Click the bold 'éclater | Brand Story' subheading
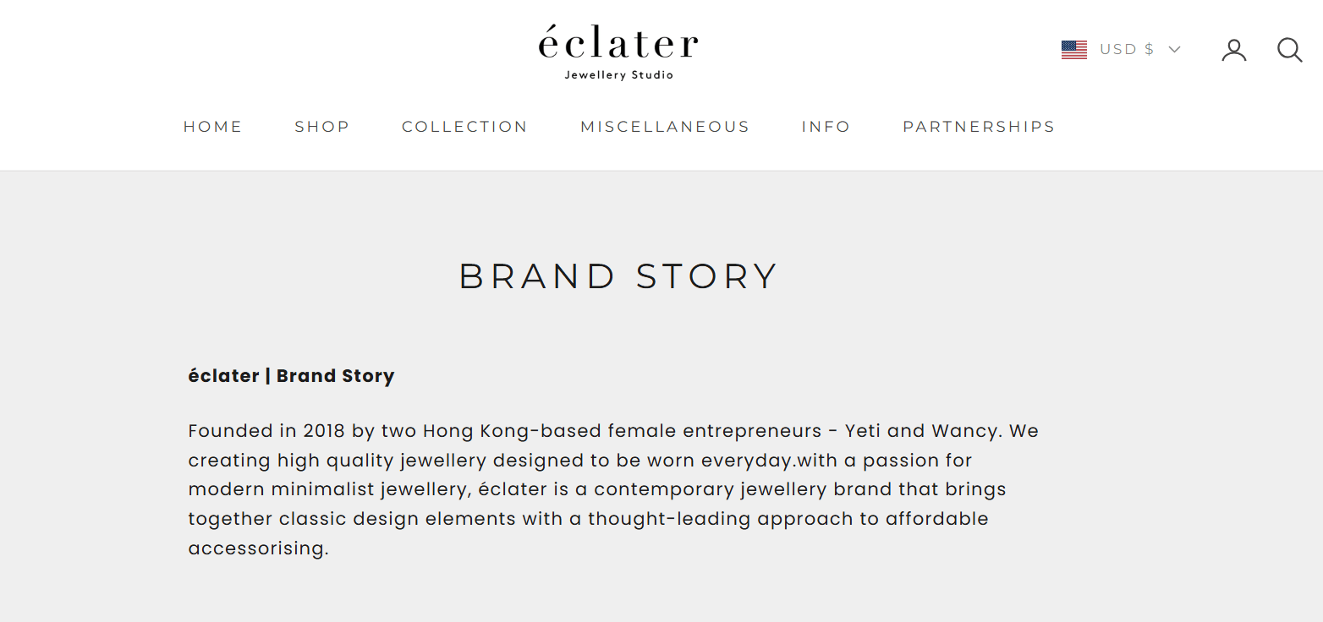1323x622 pixels. [291, 376]
